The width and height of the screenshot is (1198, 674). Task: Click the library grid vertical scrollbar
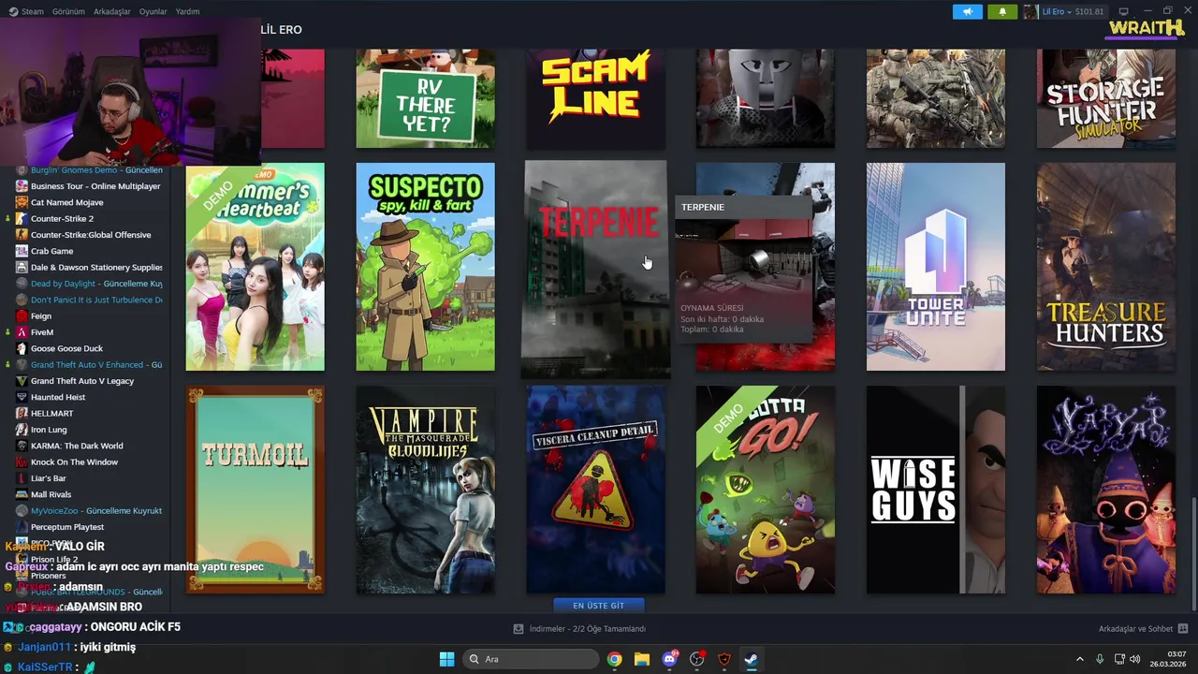(x=1193, y=554)
